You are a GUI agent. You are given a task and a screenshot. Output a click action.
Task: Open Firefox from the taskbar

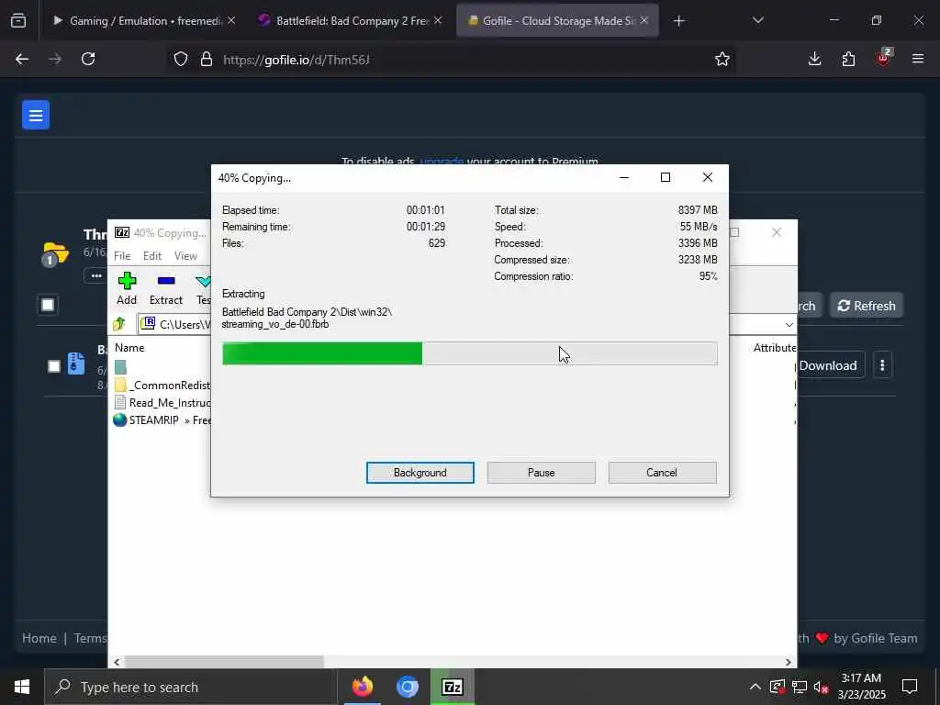coord(362,687)
